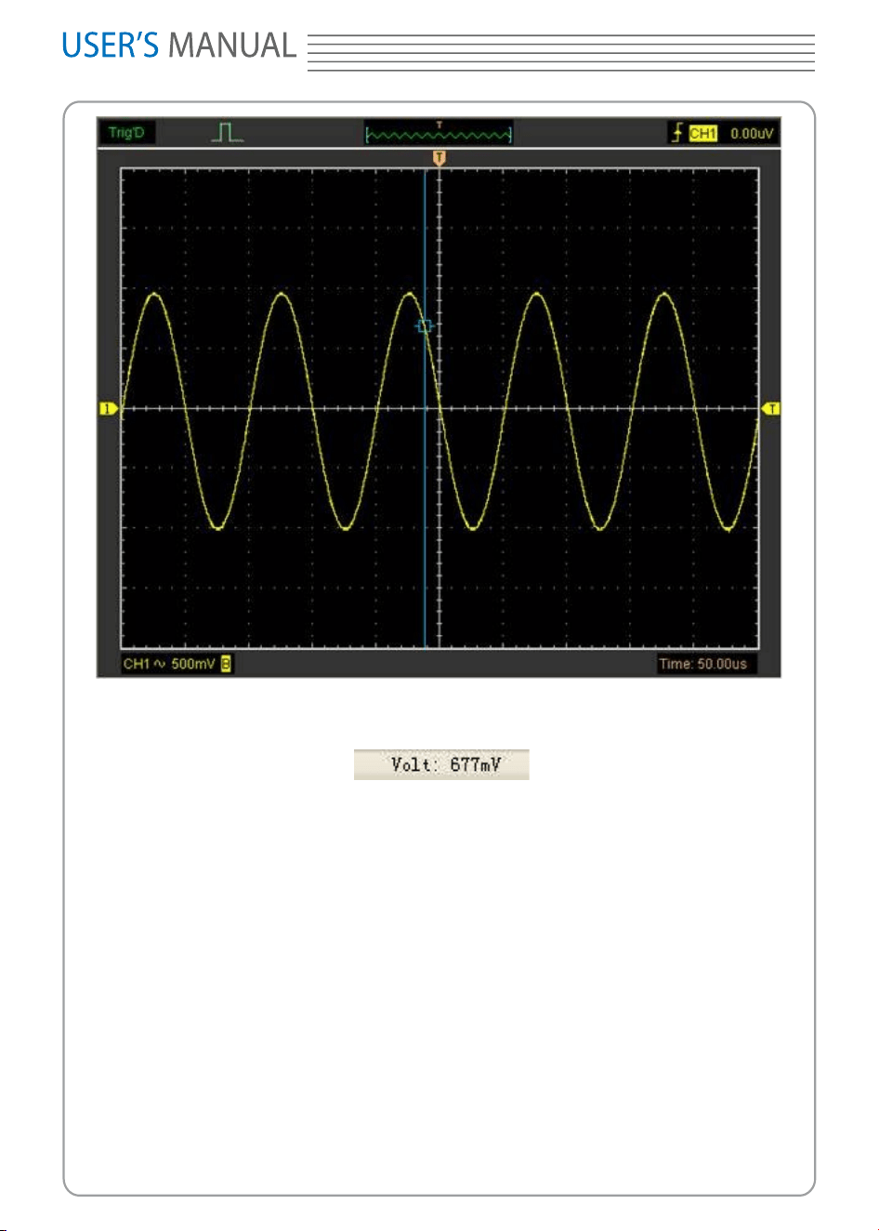879x1231 pixels.
Task: Click the waveform memory overview thumbnail
Action: point(439,133)
